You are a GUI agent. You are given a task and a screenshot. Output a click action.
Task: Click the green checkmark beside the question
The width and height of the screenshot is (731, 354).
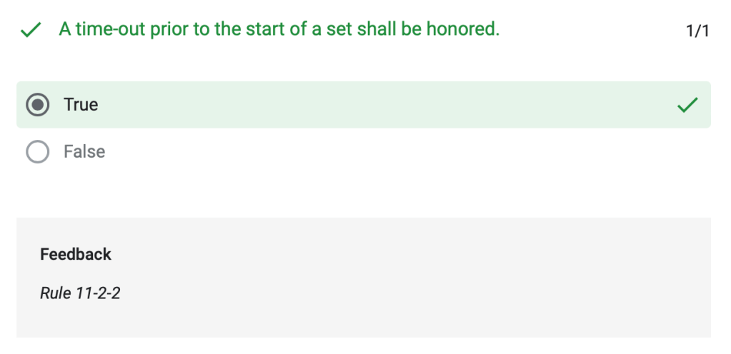click(29, 31)
